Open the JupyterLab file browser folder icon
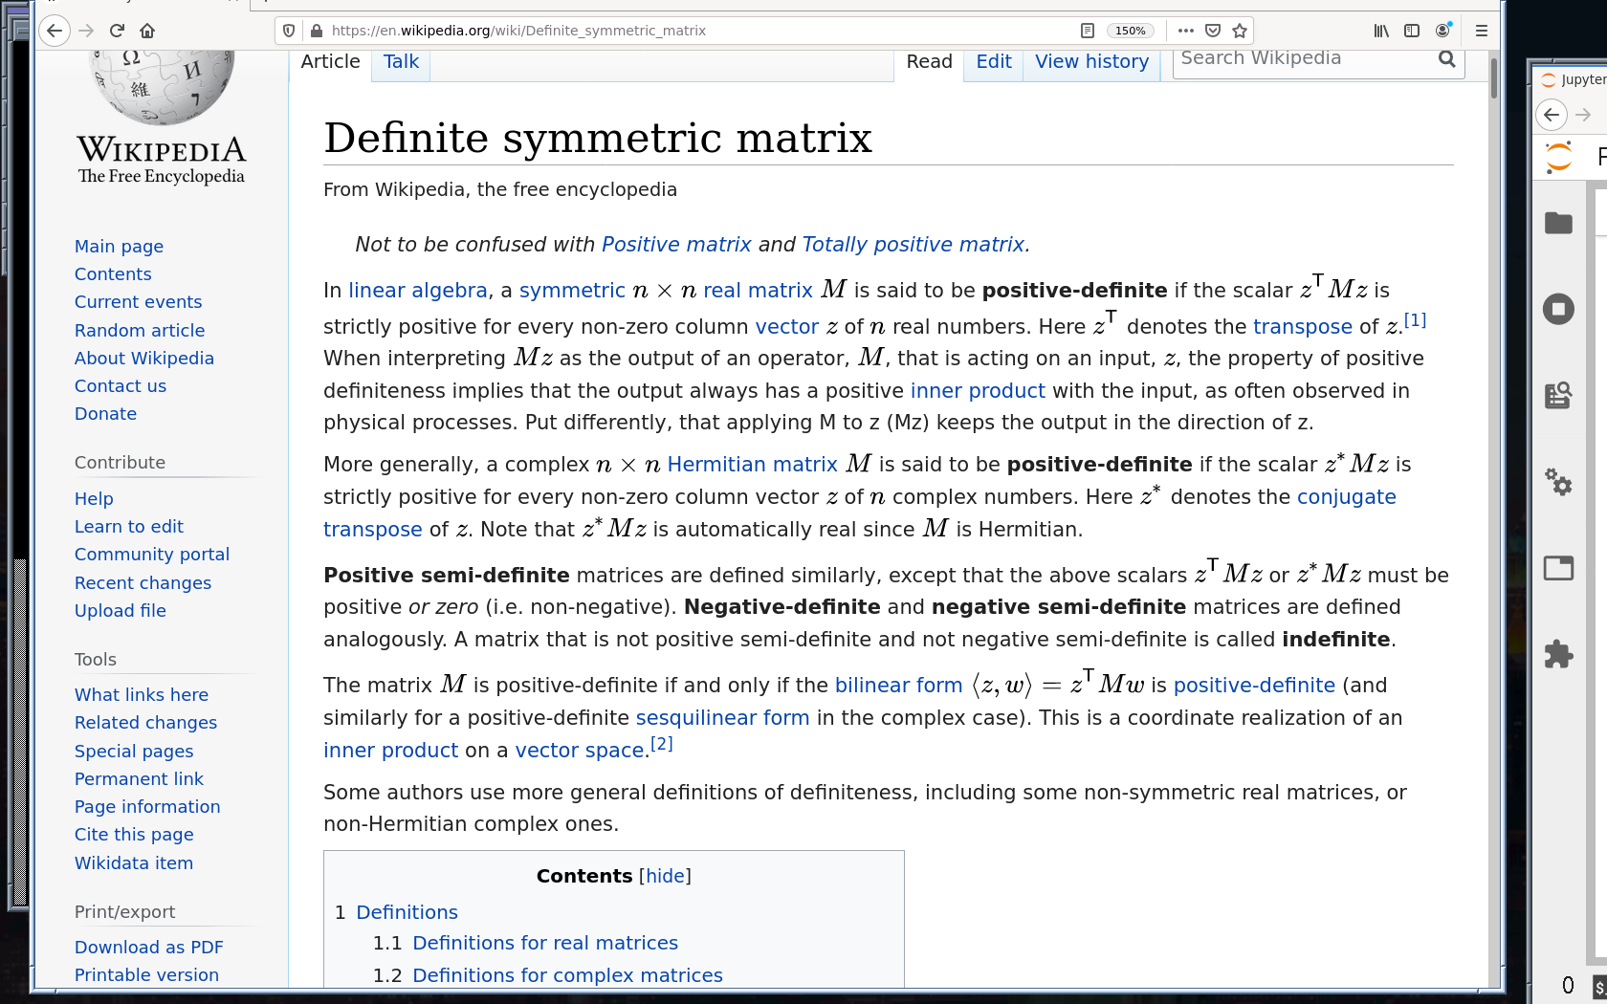This screenshot has height=1004, width=1607. 1558,223
